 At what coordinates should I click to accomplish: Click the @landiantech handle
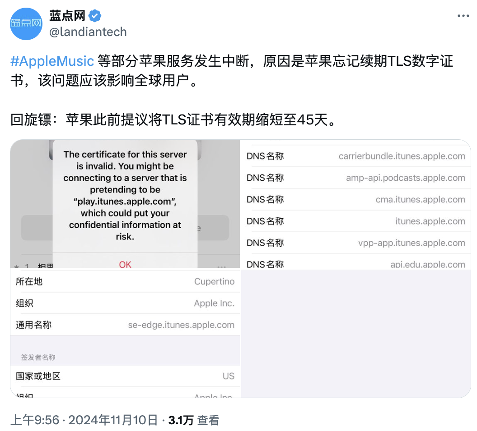88,32
